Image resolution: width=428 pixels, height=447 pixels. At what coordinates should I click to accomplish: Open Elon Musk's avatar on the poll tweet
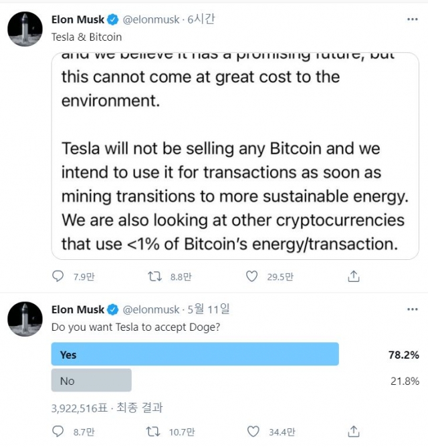tap(25, 319)
